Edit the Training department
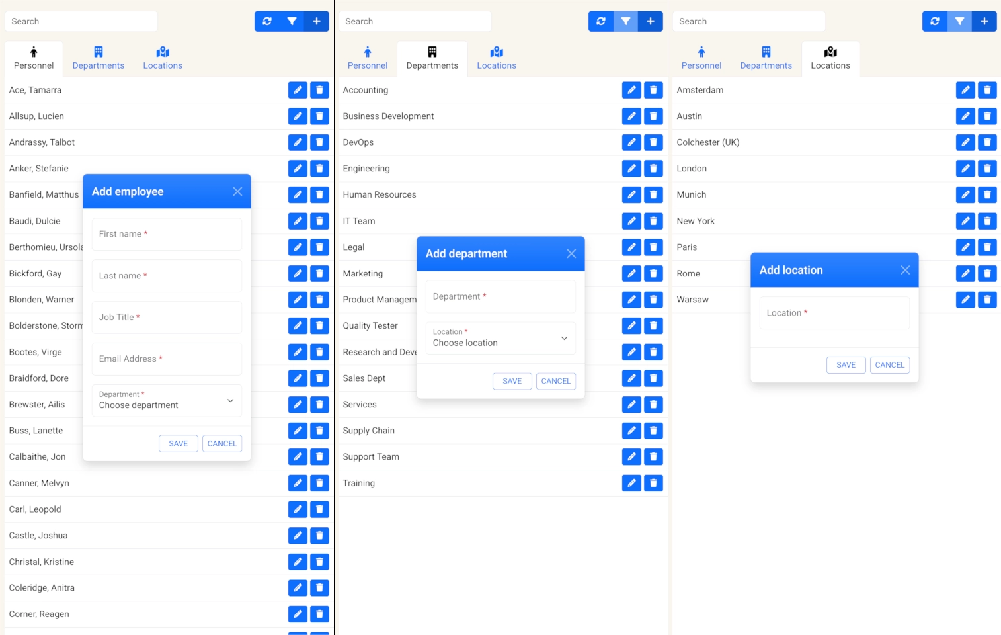1001x635 pixels. [631, 483]
